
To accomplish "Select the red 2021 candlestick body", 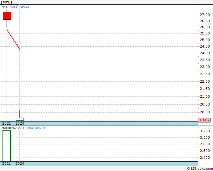I will pos(7,16).
